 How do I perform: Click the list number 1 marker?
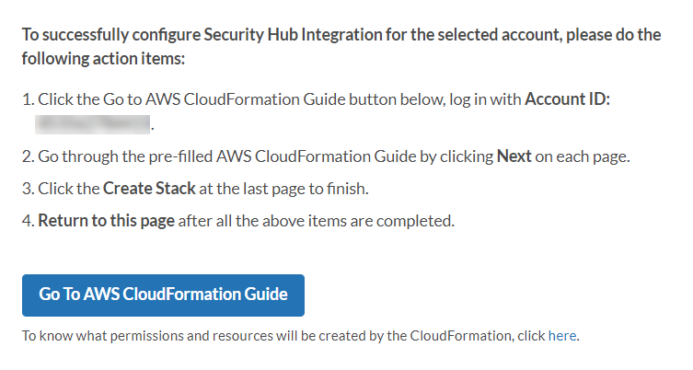click(x=28, y=99)
